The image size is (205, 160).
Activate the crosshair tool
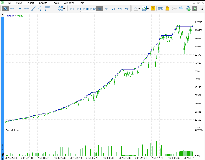tap(12, 8)
